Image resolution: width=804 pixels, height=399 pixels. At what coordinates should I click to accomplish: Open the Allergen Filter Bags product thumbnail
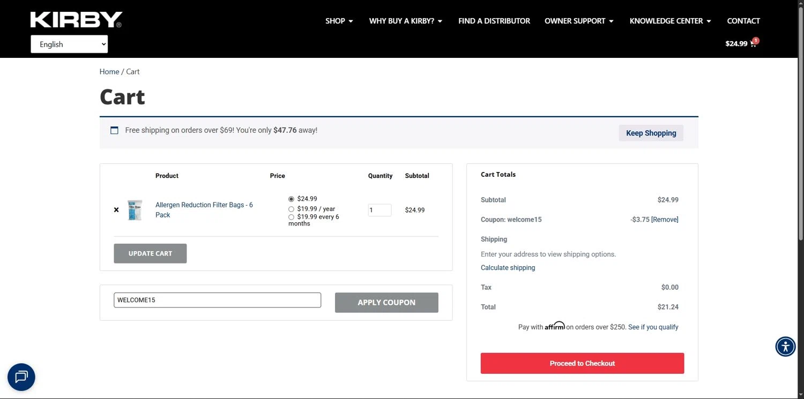[135, 210]
